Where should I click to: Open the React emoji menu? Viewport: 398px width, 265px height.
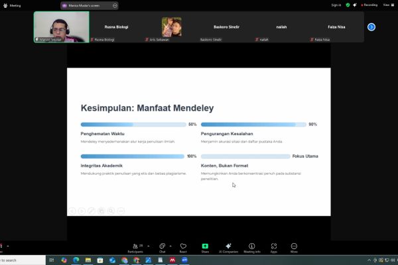click(183, 248)
